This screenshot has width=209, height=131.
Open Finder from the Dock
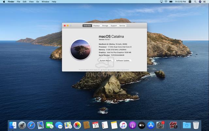[x=13, y=125]
